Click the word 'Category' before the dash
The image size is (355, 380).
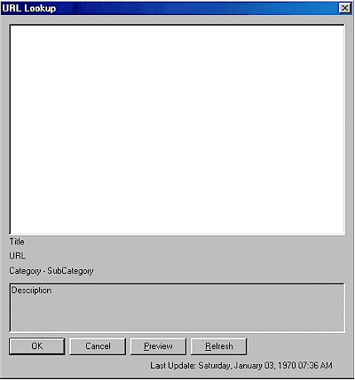point(25,271)
